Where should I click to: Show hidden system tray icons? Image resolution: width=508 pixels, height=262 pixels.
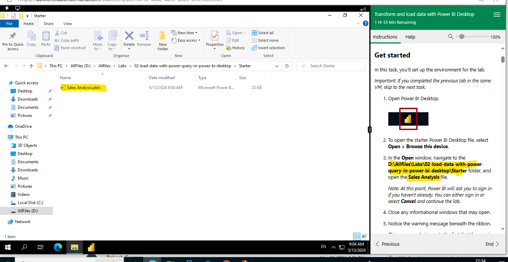(x=333, y=247)
